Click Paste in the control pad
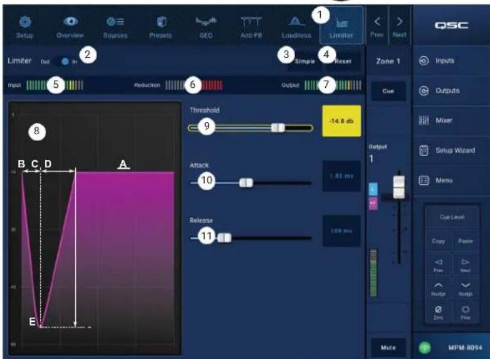490x359 pixels. pyautogui.click(x=466, y=241)
